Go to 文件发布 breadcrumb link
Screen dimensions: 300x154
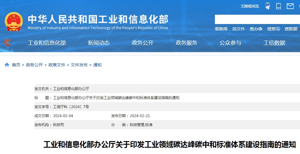(79, 65)
